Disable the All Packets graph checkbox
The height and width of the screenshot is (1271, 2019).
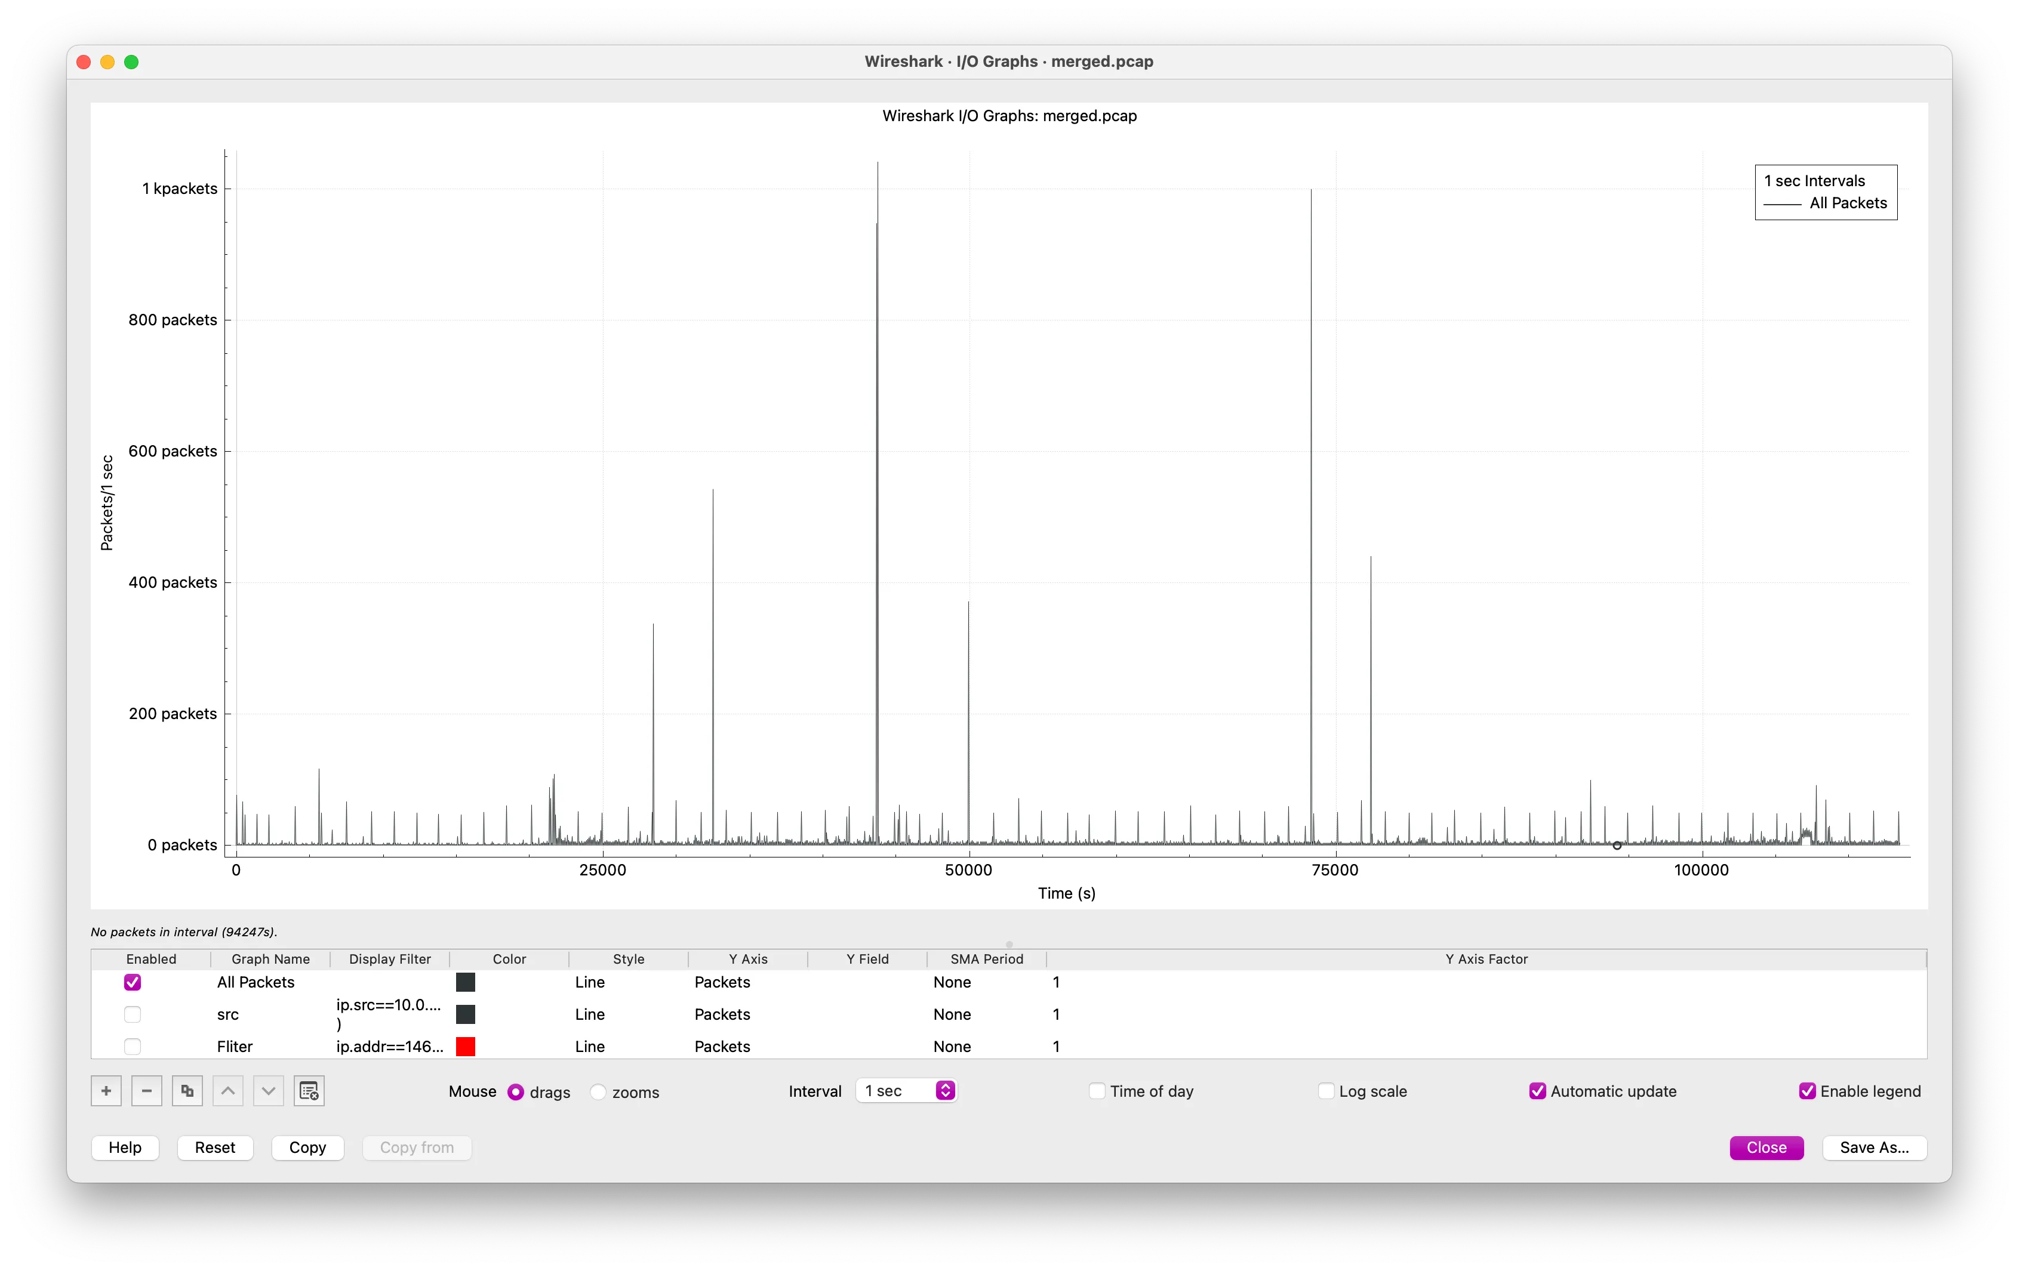click(x=133, y=982)
